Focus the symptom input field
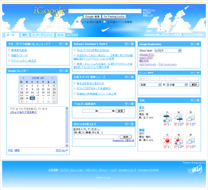Image resolution: width=208 pixels, height=190 pixels. click(96, 137)
